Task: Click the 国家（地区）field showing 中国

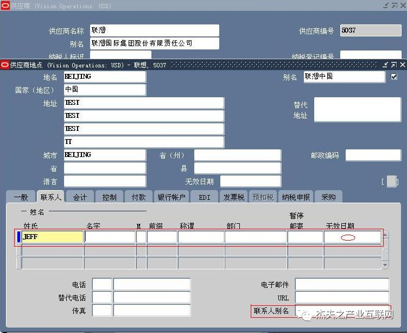Action: point(105,90)
